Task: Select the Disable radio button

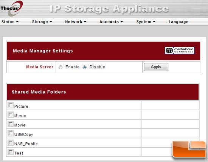Action: 85,67
